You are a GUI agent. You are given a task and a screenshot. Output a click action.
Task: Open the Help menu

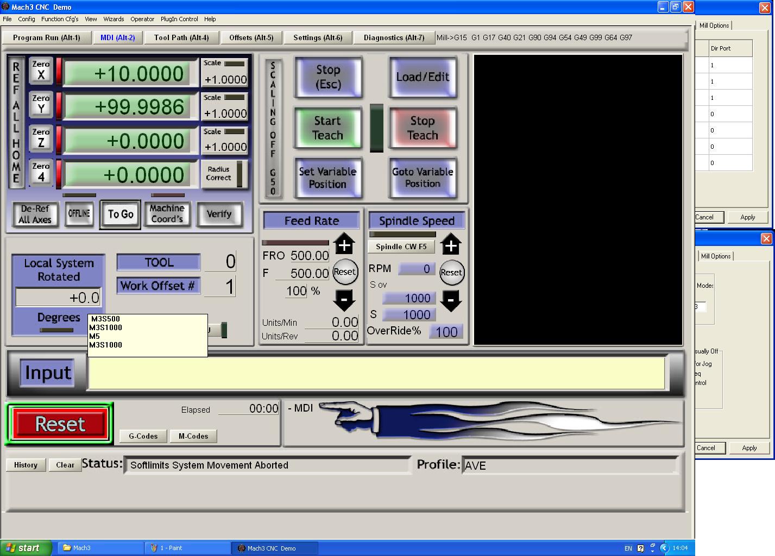pyautogui.click(x=210, y=19)
